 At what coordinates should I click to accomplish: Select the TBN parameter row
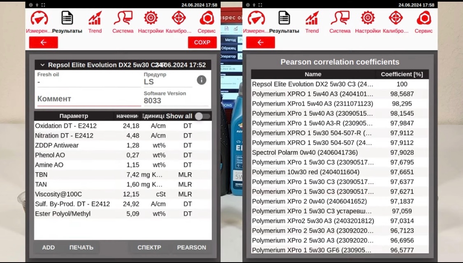tap(123, 175)
